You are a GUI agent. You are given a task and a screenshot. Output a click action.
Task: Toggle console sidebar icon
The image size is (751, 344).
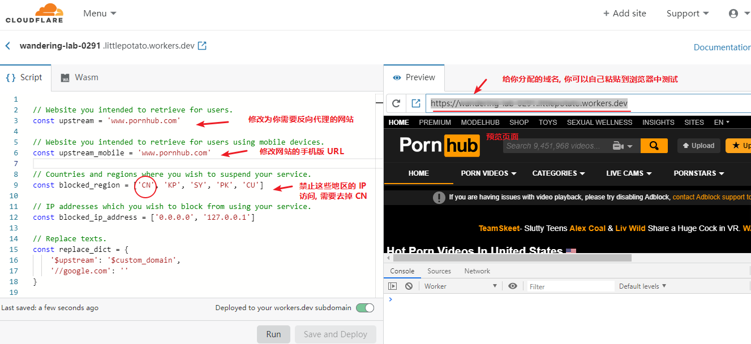tap(393, 286)
